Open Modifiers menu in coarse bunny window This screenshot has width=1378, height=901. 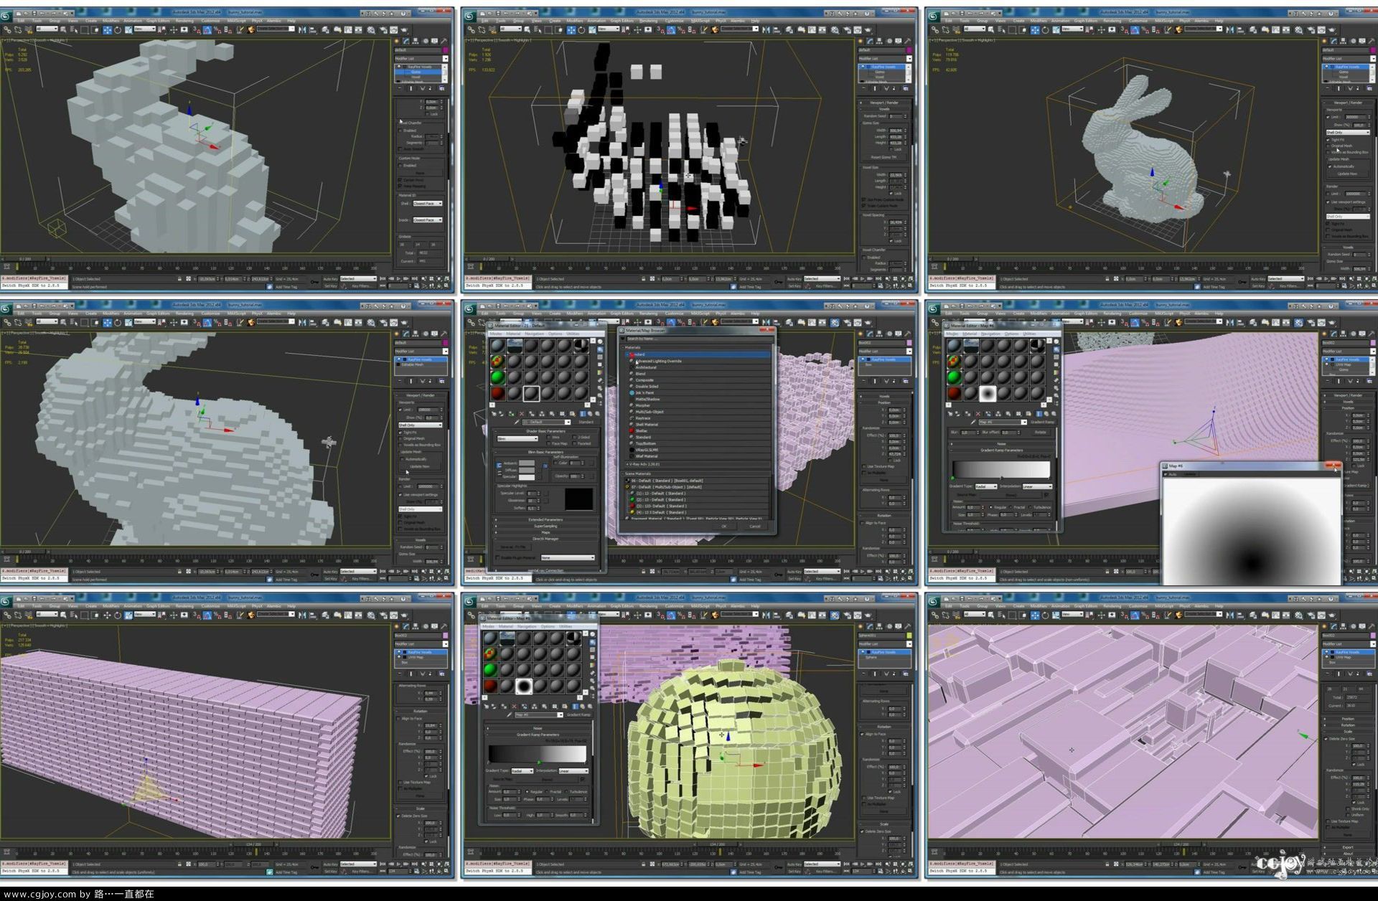(111, 21)
